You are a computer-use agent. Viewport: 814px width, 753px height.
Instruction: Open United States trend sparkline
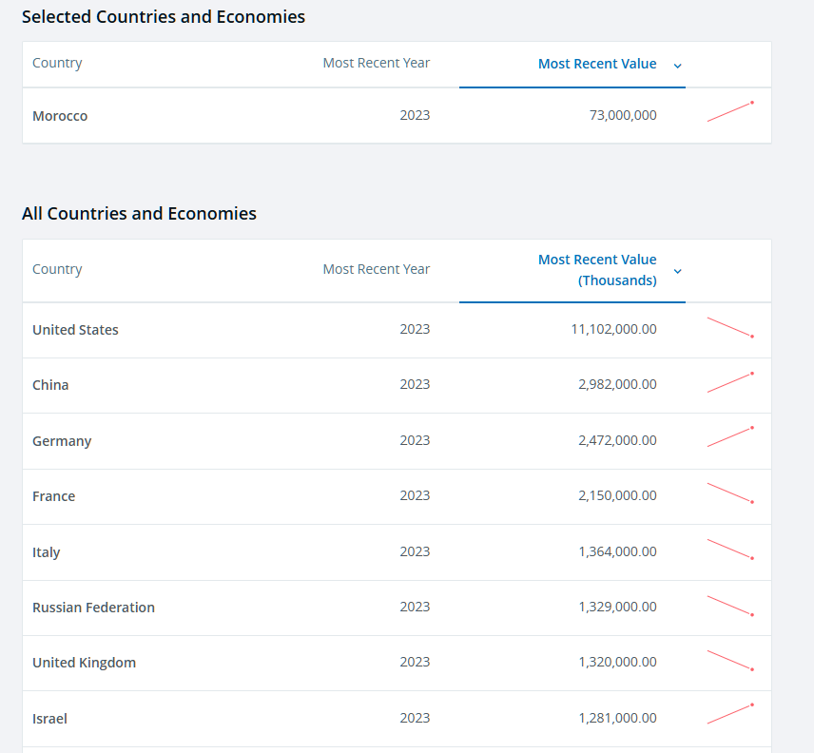click(729, 327)
